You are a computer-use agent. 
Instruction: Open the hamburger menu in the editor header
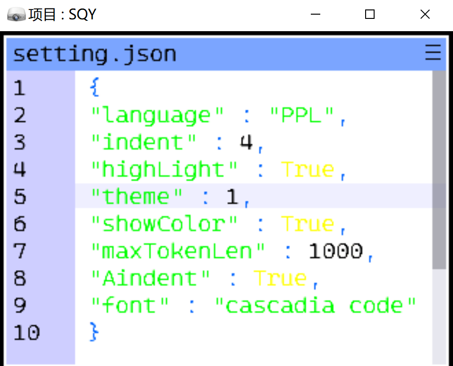(x=433, y=52)
